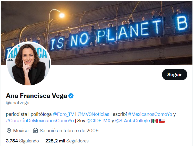Open the #CorazónDeMexicanosComoYo hashtag link
This screenshot has width=195, height=146.
point(40,120)
